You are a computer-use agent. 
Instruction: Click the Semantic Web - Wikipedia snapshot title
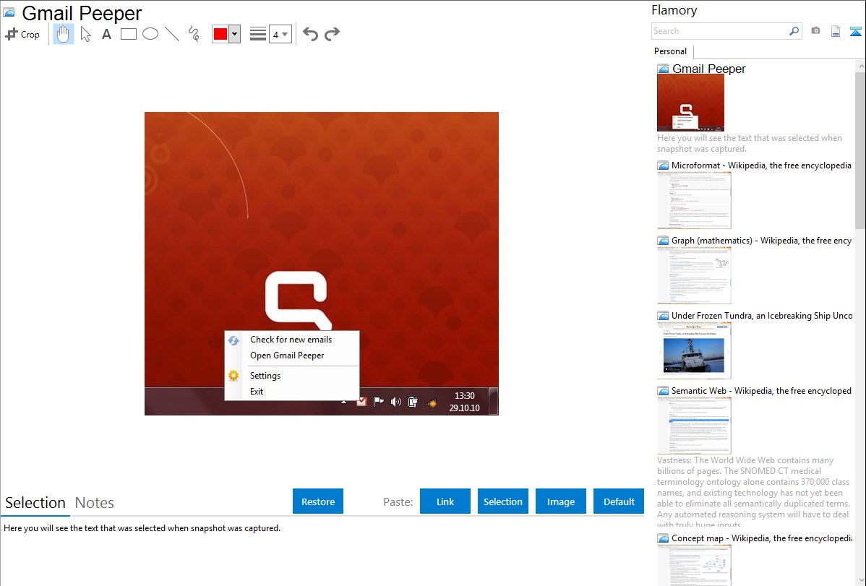coord(761,390)
